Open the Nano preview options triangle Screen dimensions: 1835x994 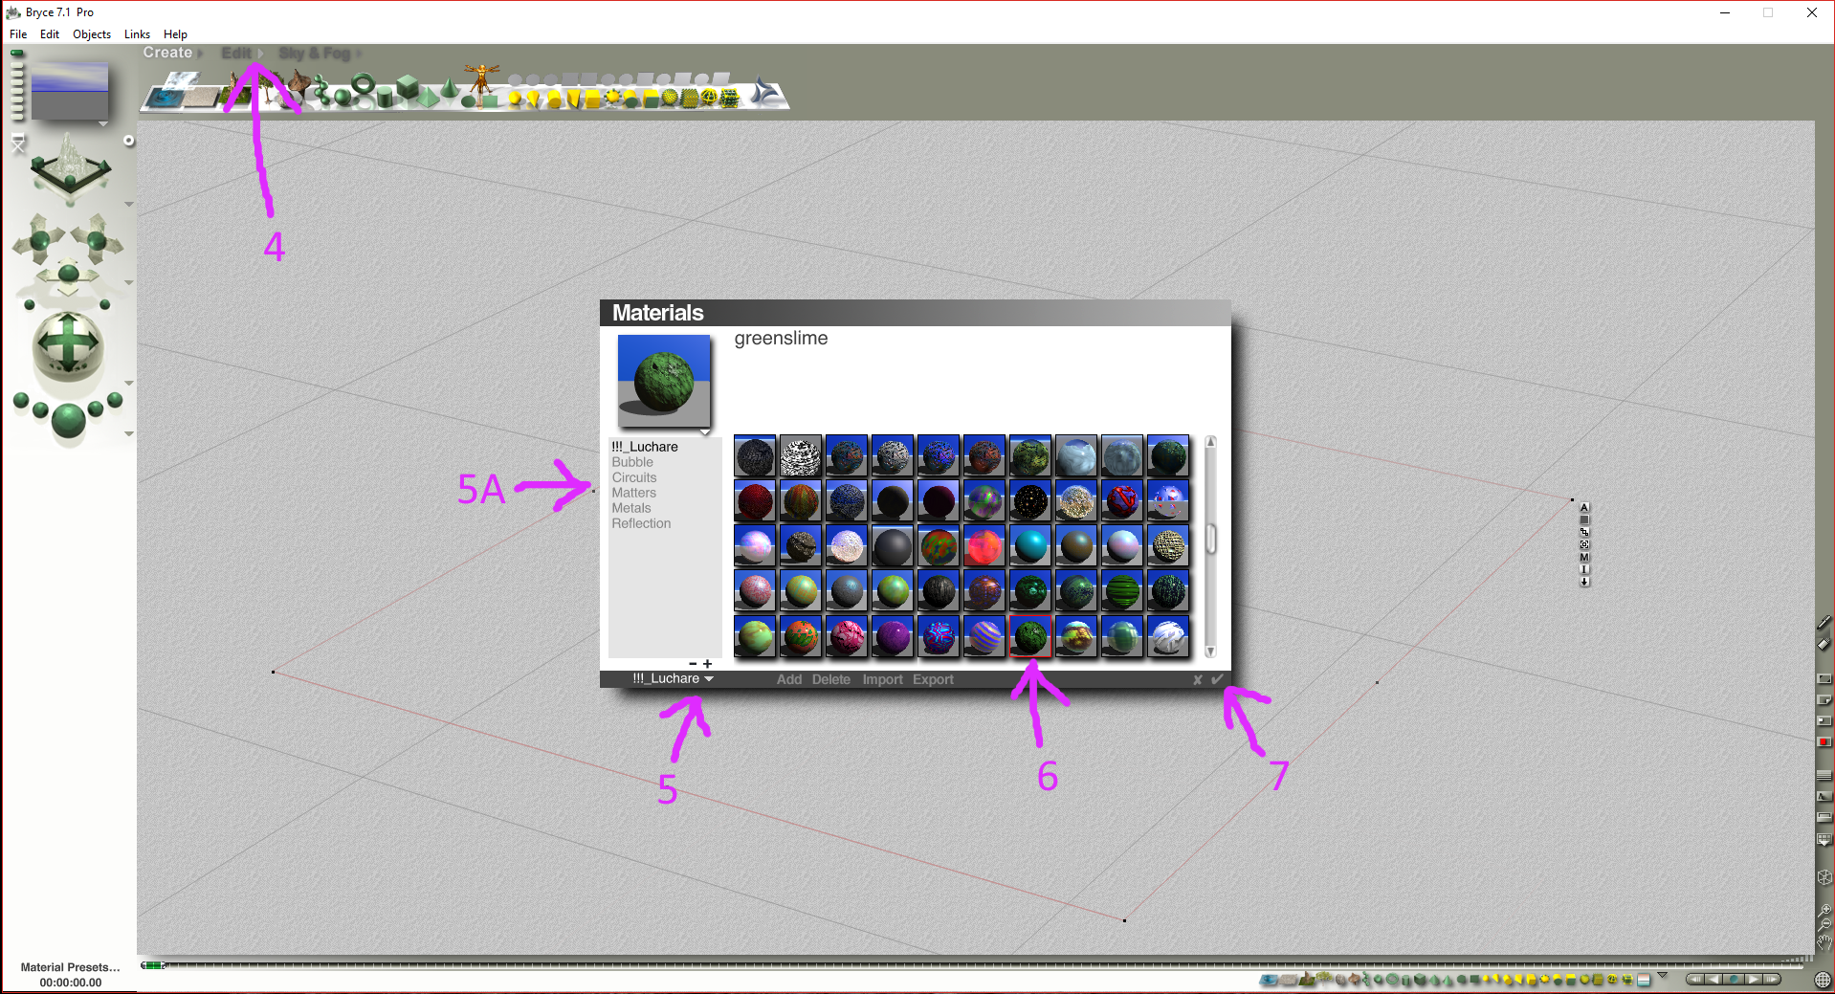coord(102,124)
